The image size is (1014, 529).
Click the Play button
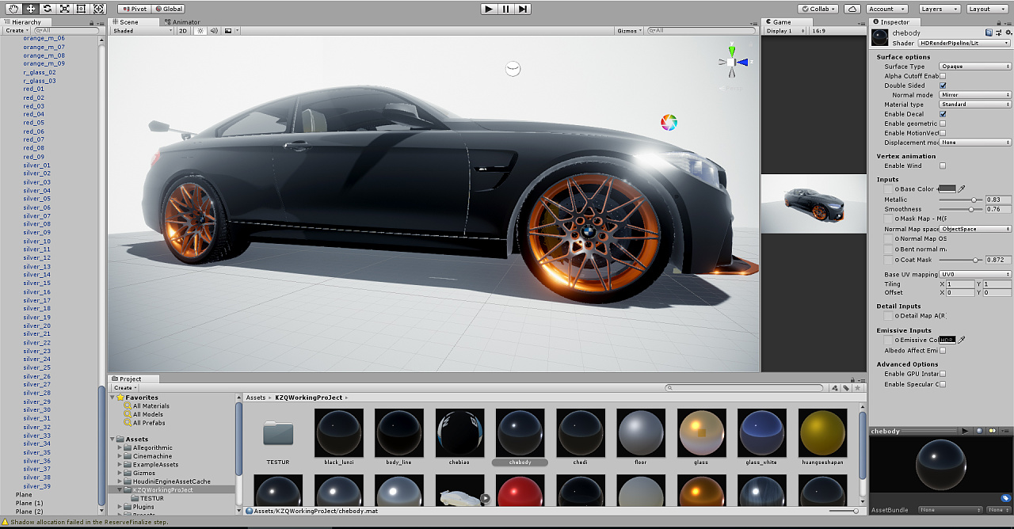point(489,9)
